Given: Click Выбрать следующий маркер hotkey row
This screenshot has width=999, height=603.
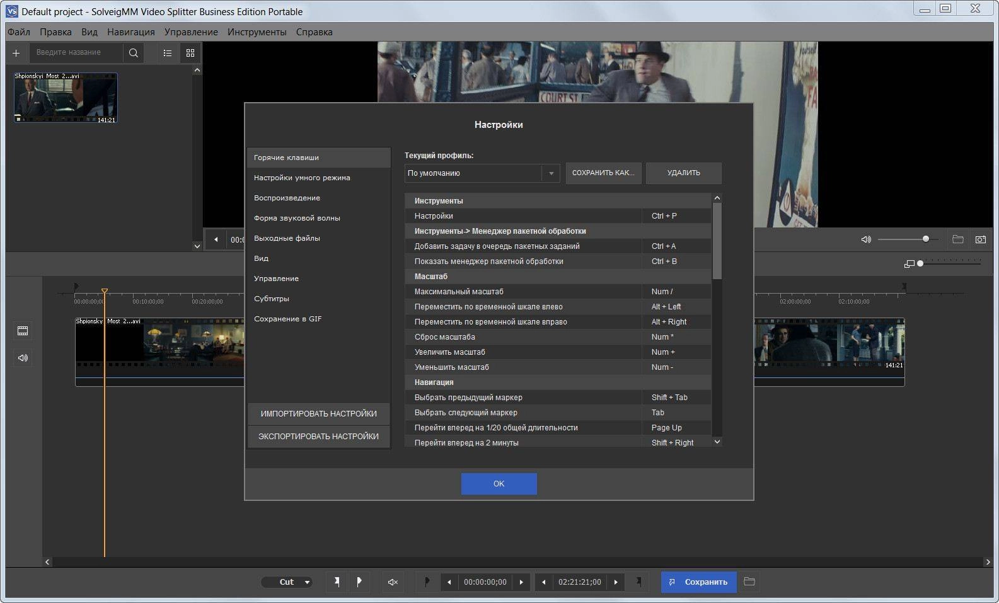Looking at the screenshot, I should point(558,413).
